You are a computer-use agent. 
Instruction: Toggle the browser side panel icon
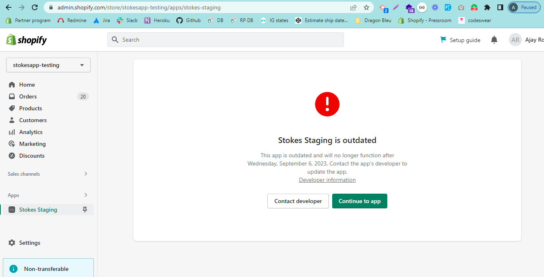tap(500, 7)
